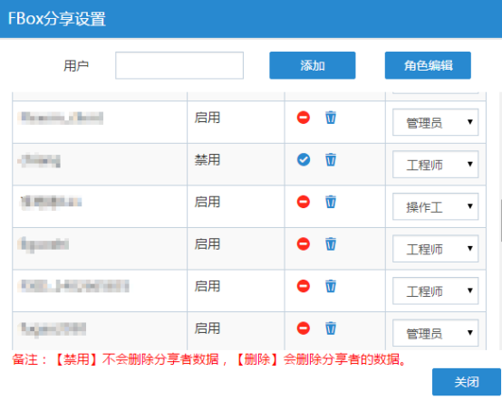Open the 操作工 role dropdown
502x400 pixels.
pos(436,206)
